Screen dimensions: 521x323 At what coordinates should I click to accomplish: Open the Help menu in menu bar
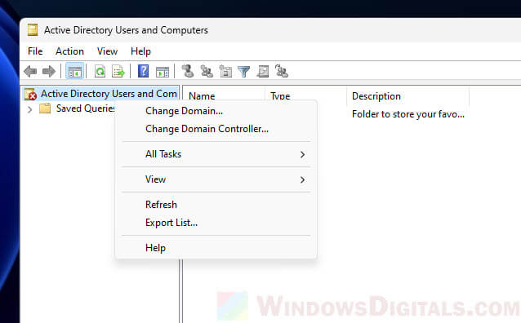click(x=140, y=51)
